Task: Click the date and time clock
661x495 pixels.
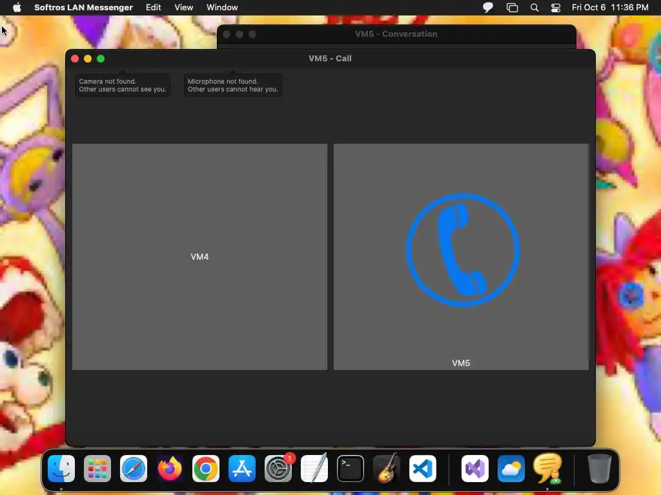Action: [x=610, y=7]
